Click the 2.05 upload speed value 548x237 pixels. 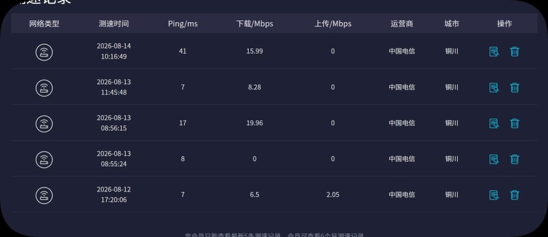pyautogui.click(x=333, y=195)
